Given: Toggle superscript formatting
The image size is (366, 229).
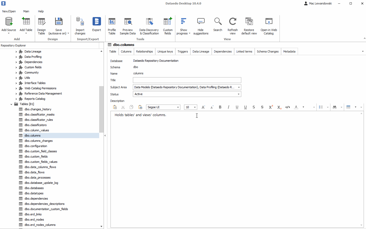Looking at the screenshot, I should point(271,107).
